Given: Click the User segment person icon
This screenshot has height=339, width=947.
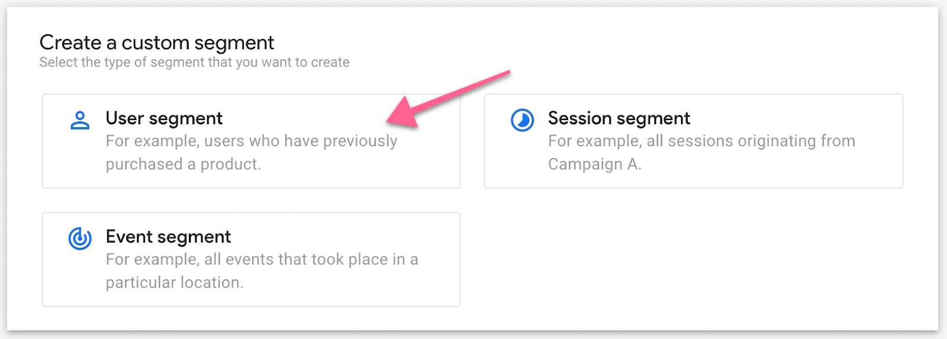Looking at the screenshot, I should [80, 120].
